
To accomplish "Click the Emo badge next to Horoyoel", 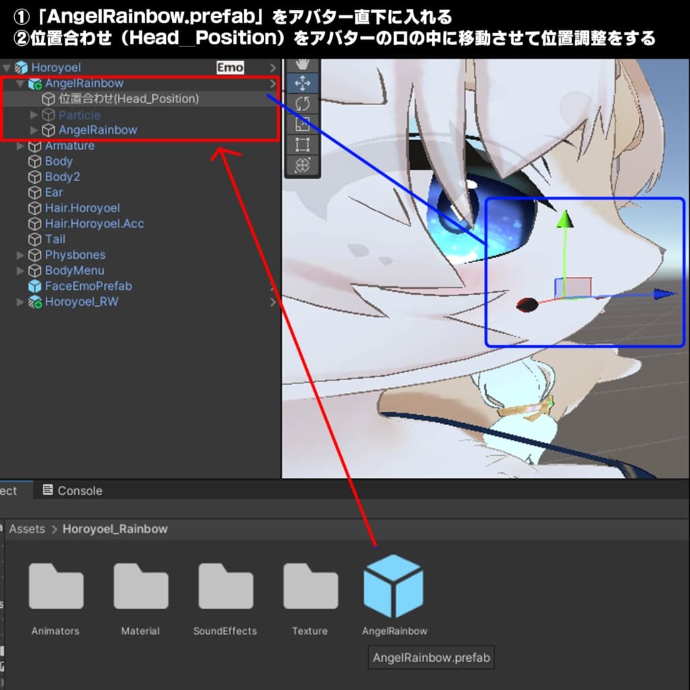I will [230, 67].
